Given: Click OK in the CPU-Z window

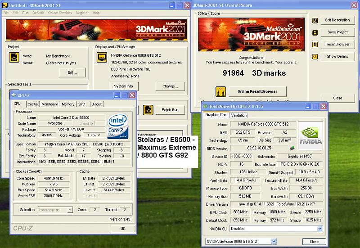Looking at the screenshot, I should [123, 229].
